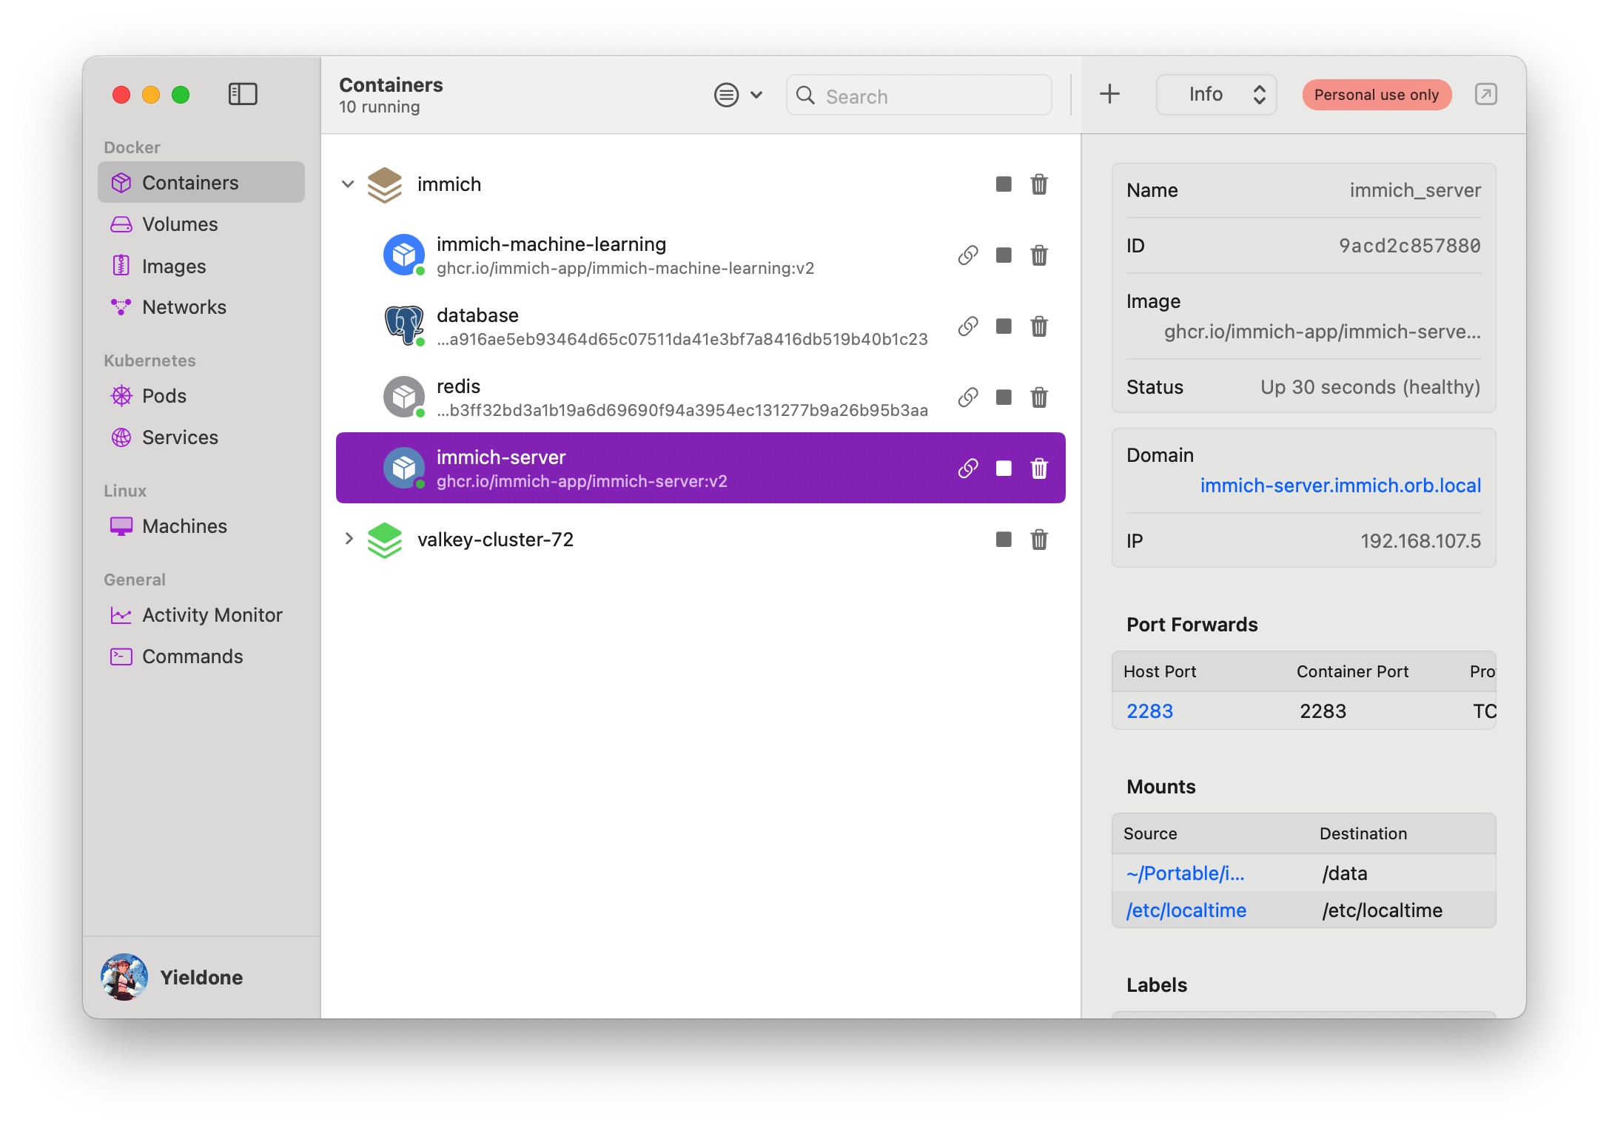Stop the valkey-cluster-72 group
This screenshot has height=1128, width=1609.
pyautogui.click(x=1003, y=540)
